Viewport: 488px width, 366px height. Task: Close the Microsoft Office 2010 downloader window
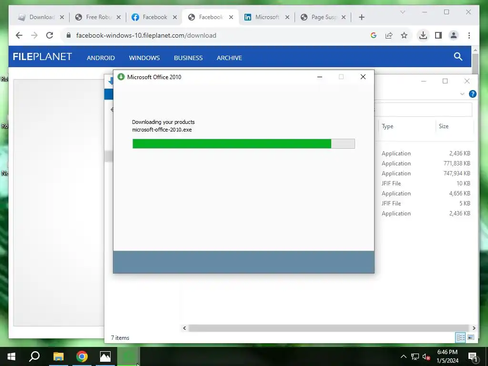363,77
